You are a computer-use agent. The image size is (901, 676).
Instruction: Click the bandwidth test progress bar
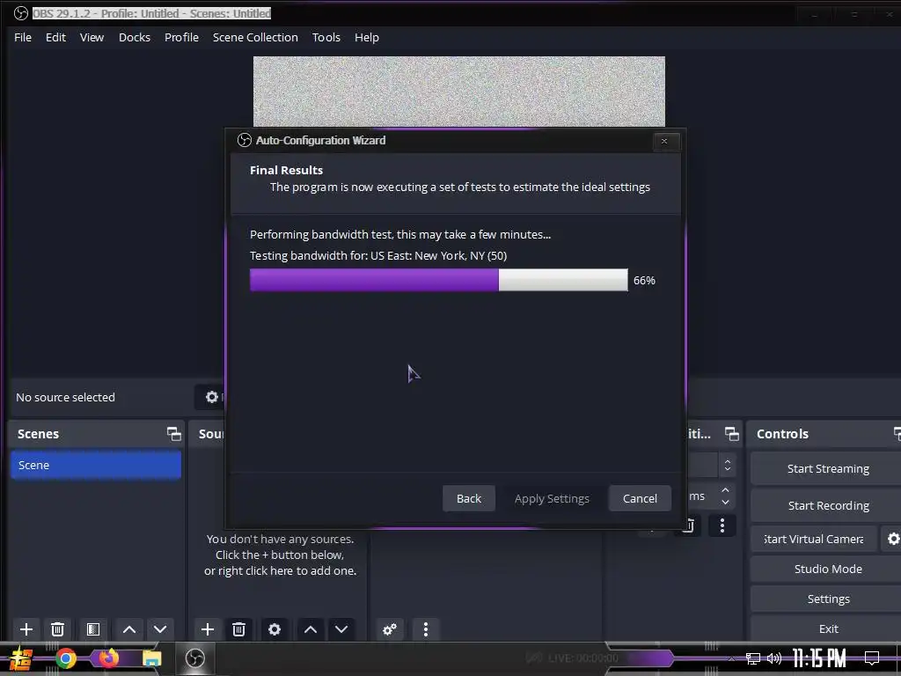[x=439, y=280]
